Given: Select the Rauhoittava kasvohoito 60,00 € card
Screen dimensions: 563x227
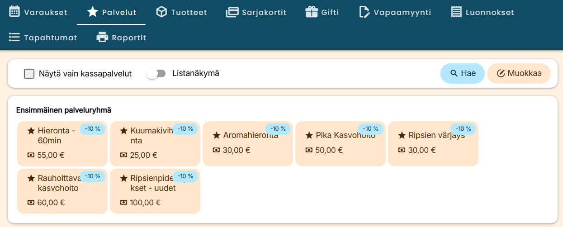Looking at the screenshot, I should pos(62,197).
